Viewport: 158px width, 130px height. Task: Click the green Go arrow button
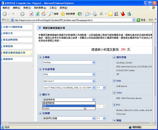coord(138,20)
